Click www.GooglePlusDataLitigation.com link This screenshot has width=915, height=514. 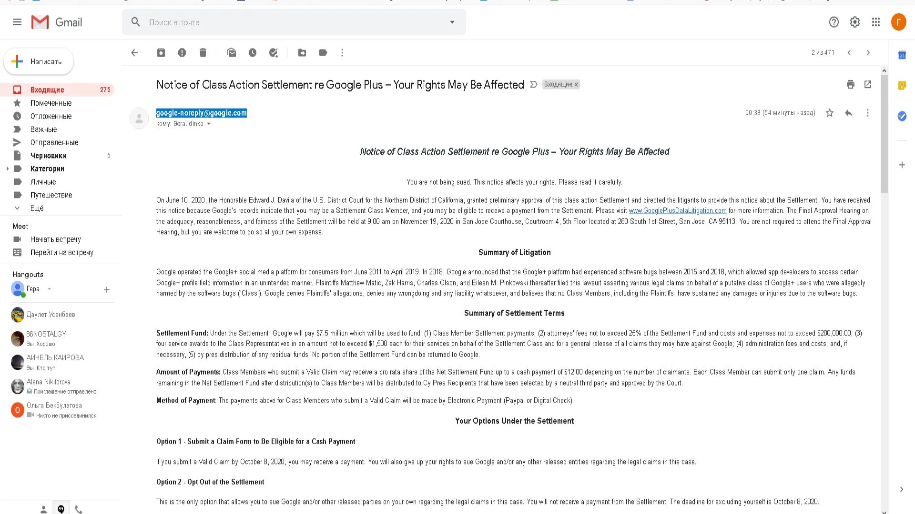click(x=678, y=210)
